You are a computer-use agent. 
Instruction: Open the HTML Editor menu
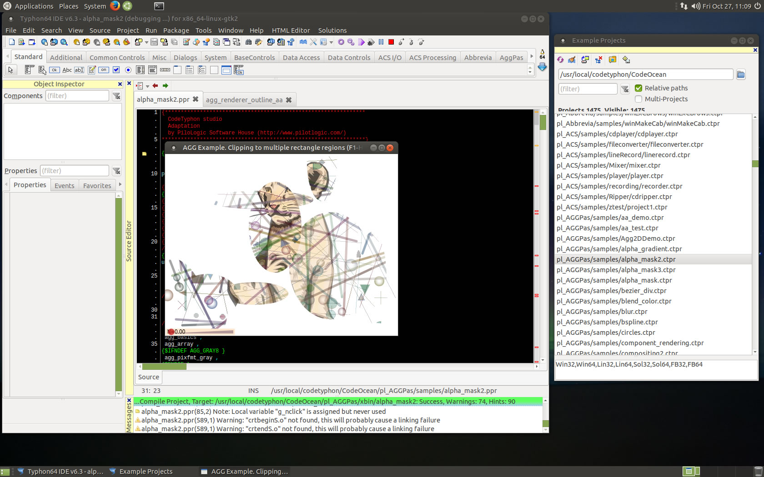291,30
